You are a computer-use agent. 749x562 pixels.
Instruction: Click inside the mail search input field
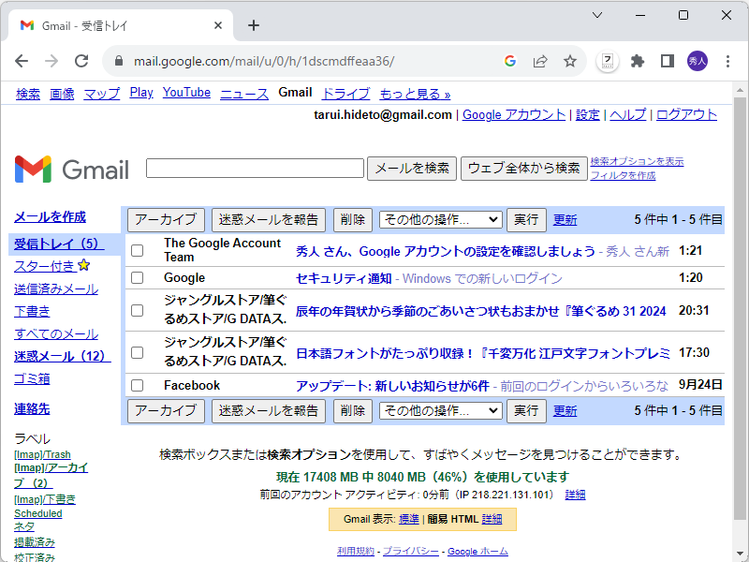[x=254, y=168]
